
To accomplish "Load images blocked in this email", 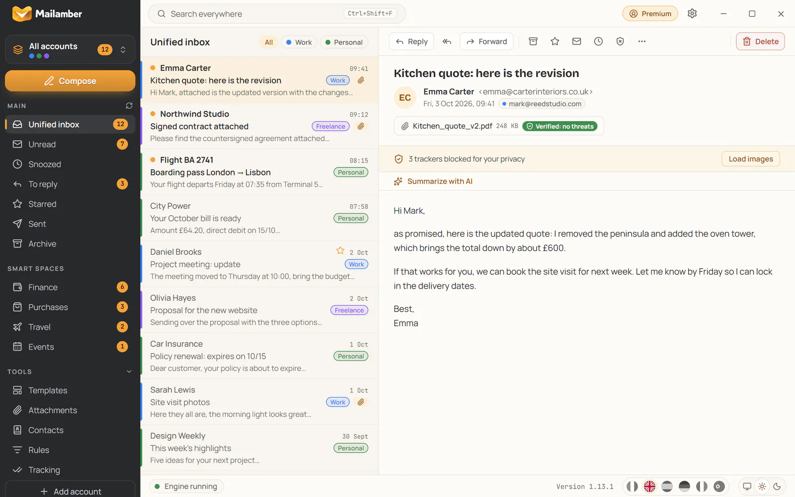I will [751, 159].
